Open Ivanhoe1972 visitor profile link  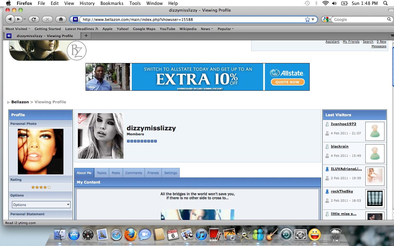pyautogui.click(x=343, y=124)
